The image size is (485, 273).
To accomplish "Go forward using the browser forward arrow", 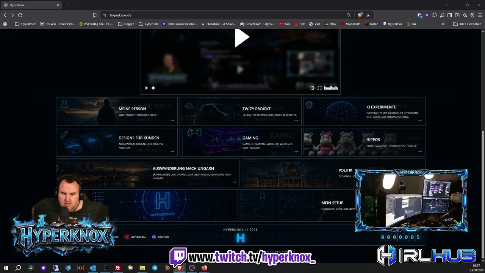I will click(x=13, y=15).
